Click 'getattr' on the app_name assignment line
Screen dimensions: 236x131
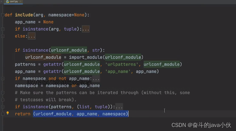52,72
